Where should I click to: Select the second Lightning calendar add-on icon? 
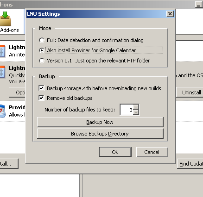pos(2,72)
